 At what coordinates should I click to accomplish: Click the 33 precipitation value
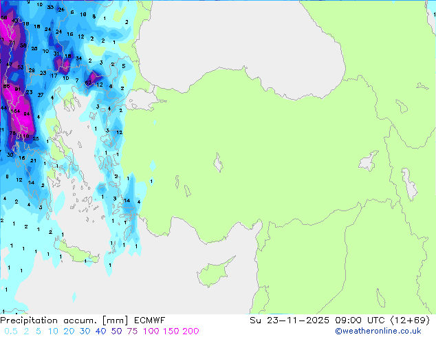click(50, 8)
